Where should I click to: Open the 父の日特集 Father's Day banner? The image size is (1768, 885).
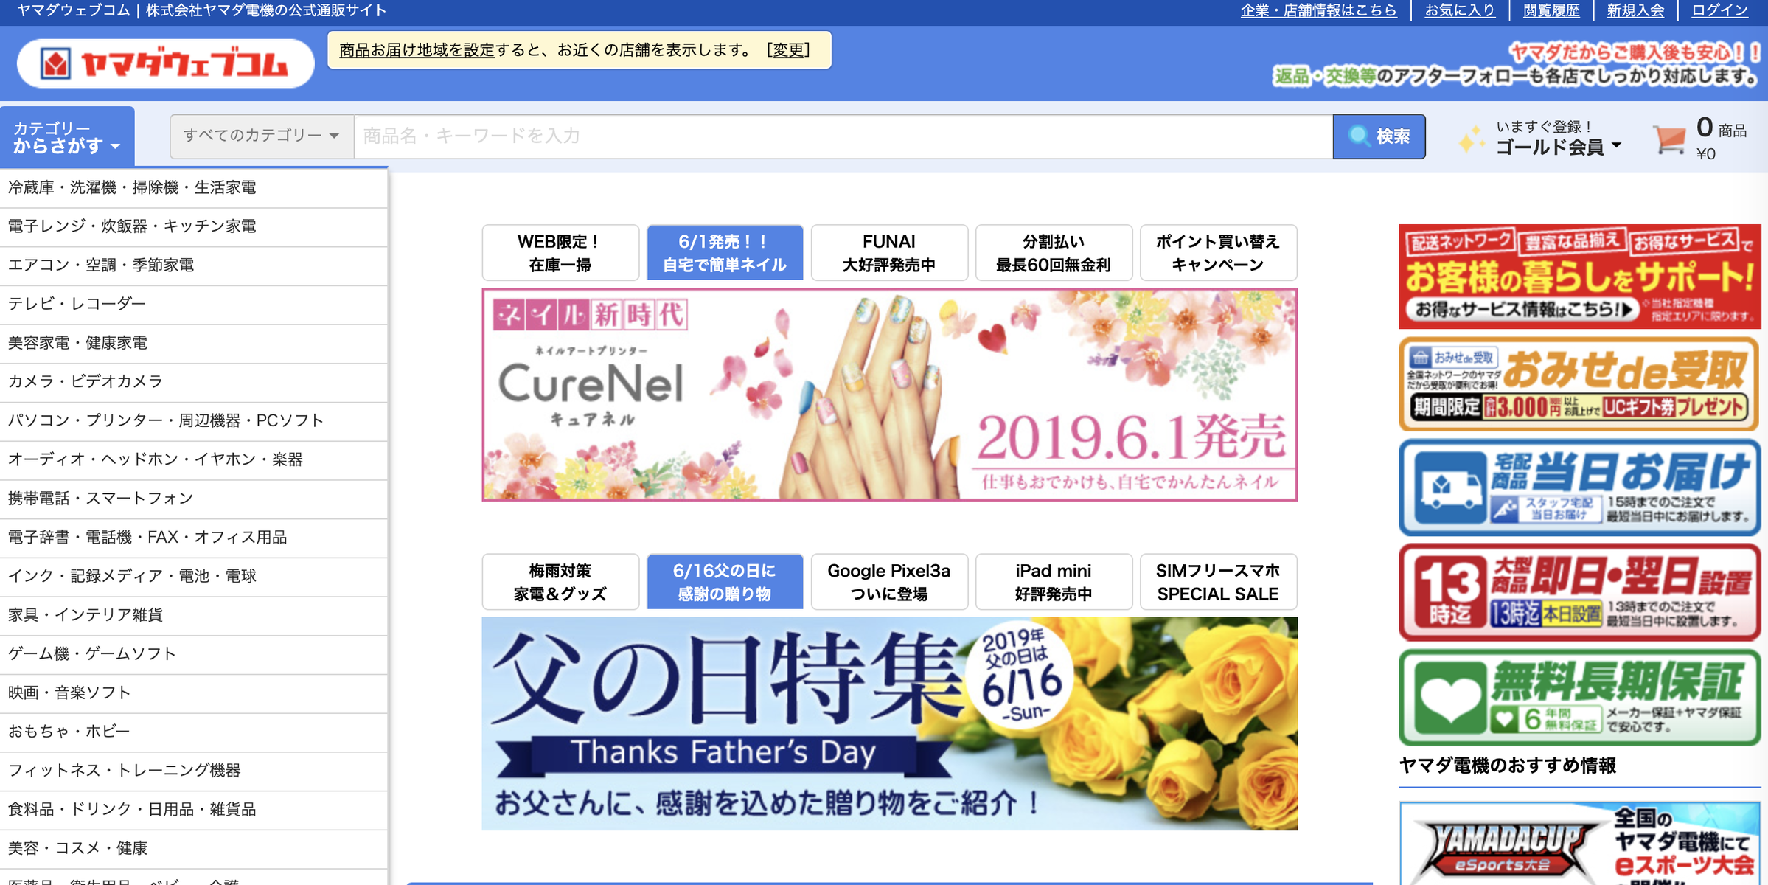pyautogui.click(x=889, y=723)
